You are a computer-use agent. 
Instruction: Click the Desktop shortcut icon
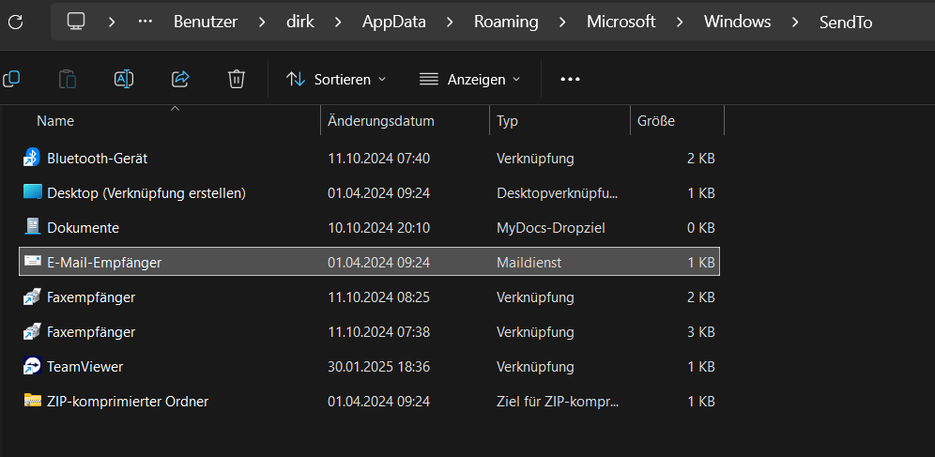(32, 192)
